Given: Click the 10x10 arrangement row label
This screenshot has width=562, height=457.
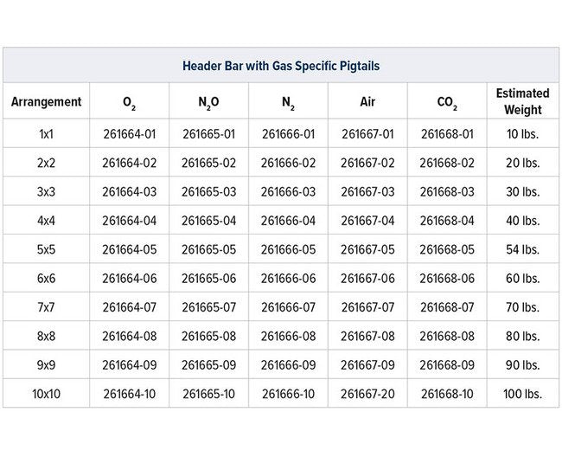Looking at the screenshot, I should tap(46, 394).
